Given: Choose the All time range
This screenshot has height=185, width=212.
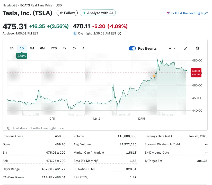Looking at the screenshot, I should pos(84,48).
